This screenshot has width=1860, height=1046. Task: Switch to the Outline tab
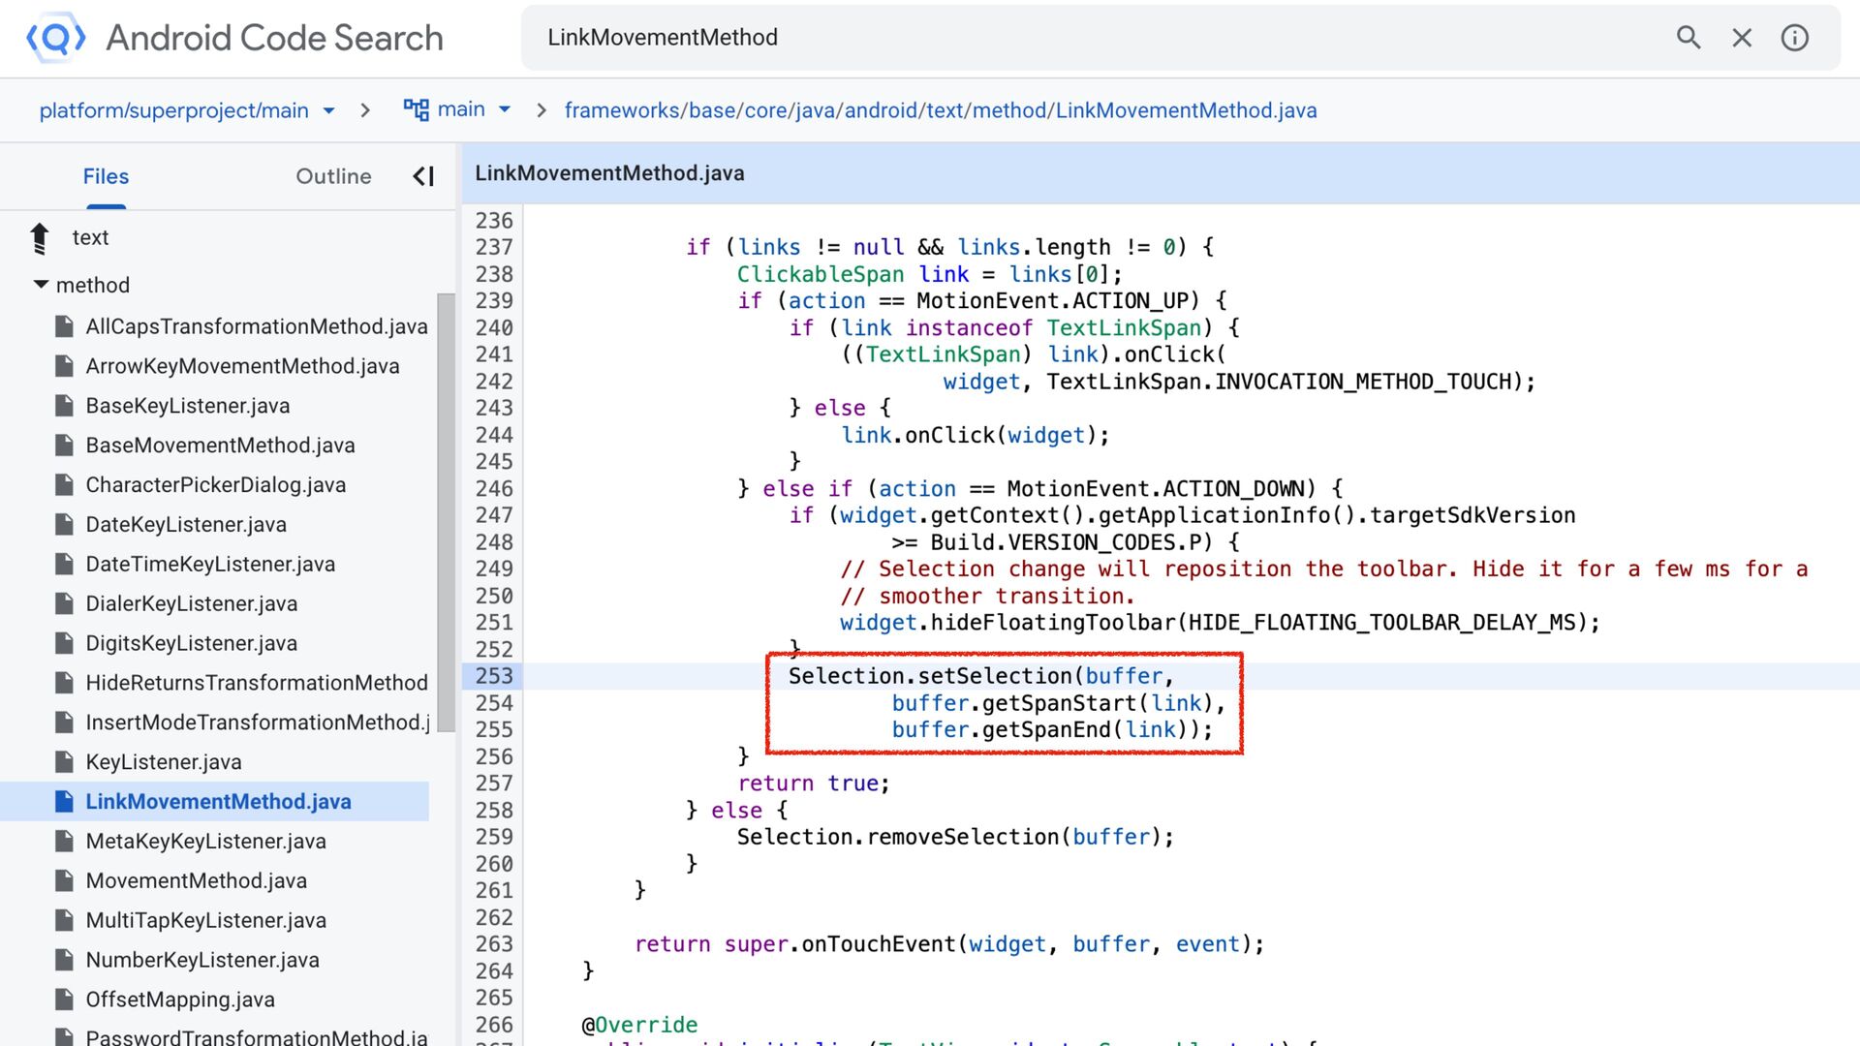click(x=333, y=176)
